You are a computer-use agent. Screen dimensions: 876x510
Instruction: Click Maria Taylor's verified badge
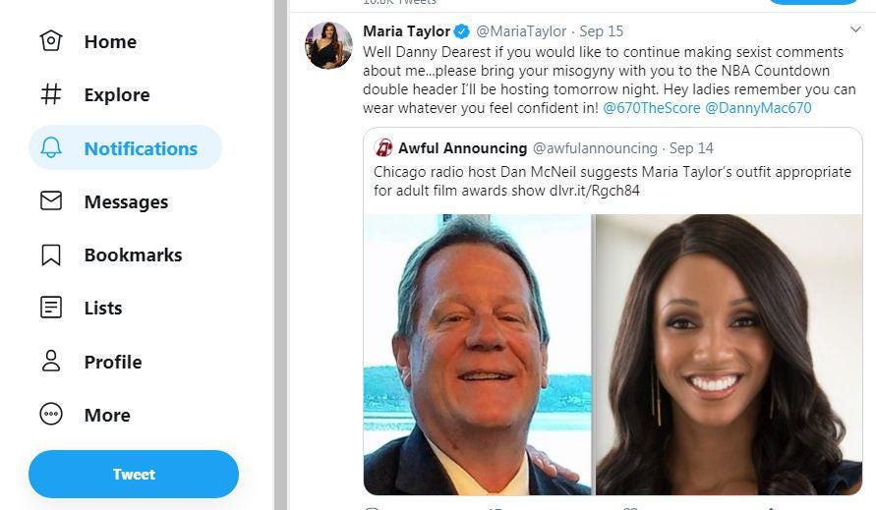[x=463, y=31]
